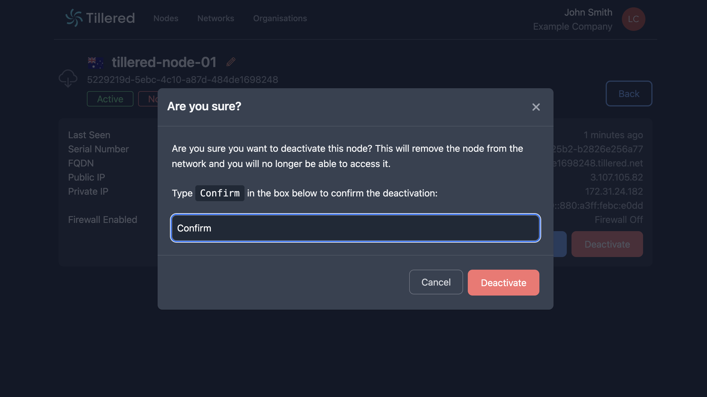Click the Back button top right
Screen dimensions: 707x397
point(629,94)
